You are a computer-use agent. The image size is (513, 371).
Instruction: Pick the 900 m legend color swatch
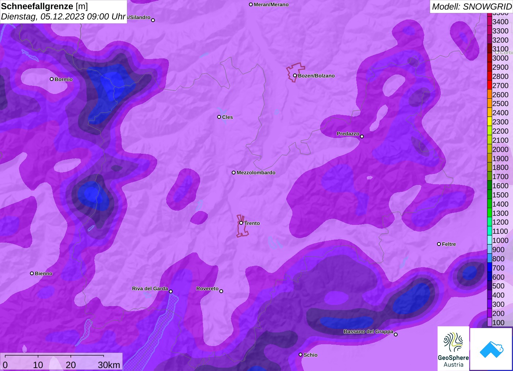(490, 250)
